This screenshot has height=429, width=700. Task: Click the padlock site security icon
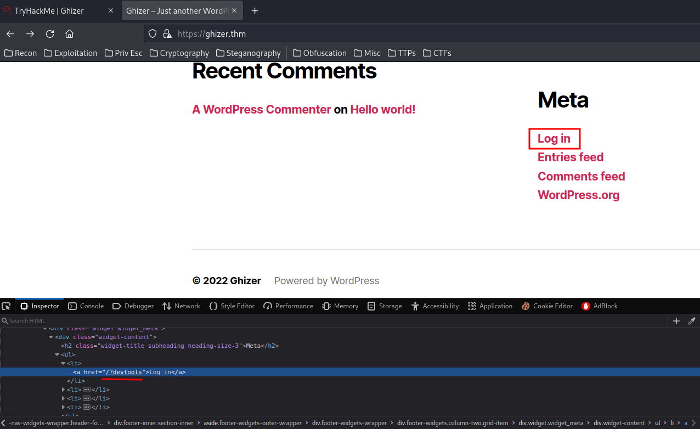point(168,34)
